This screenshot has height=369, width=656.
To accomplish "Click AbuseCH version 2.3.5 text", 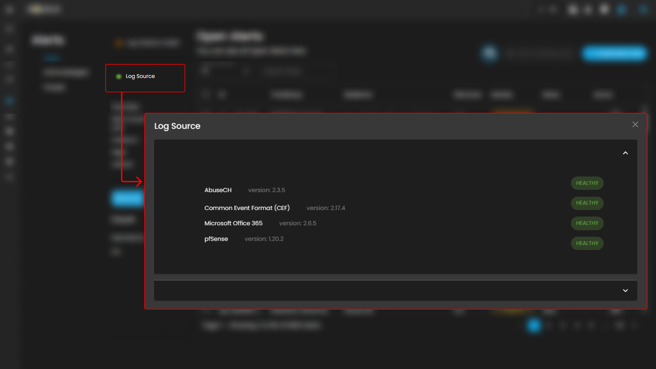I will [266, 190].
